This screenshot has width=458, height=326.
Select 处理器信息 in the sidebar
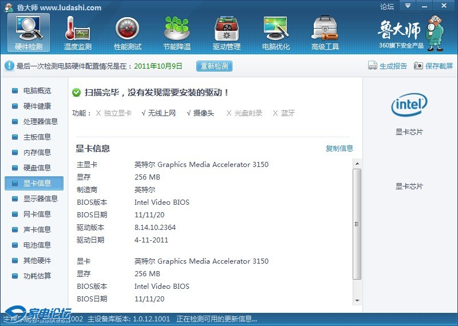40,122
